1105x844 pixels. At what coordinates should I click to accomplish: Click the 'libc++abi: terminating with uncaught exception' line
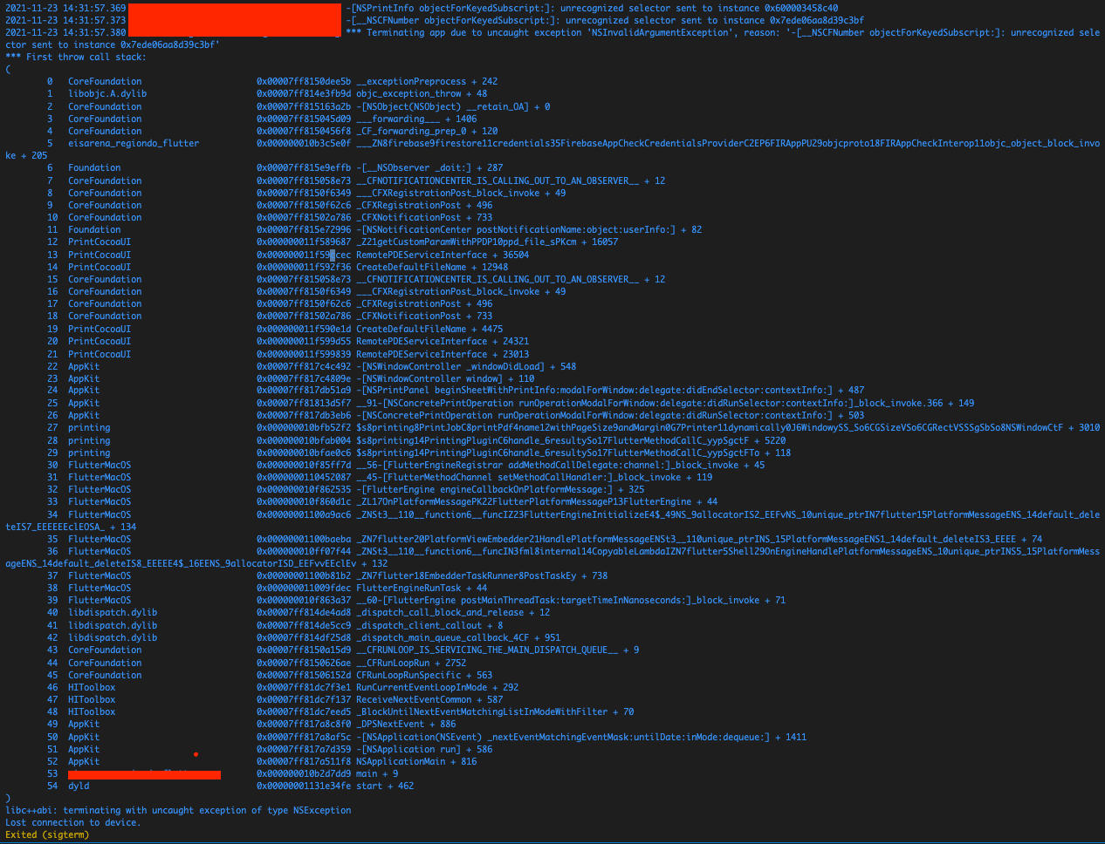coord(178,810)
